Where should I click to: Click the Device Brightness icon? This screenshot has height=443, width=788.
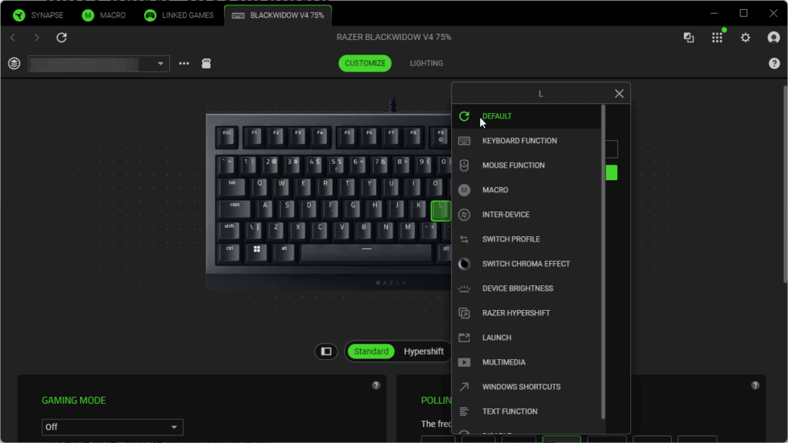(x=464, y=288)
